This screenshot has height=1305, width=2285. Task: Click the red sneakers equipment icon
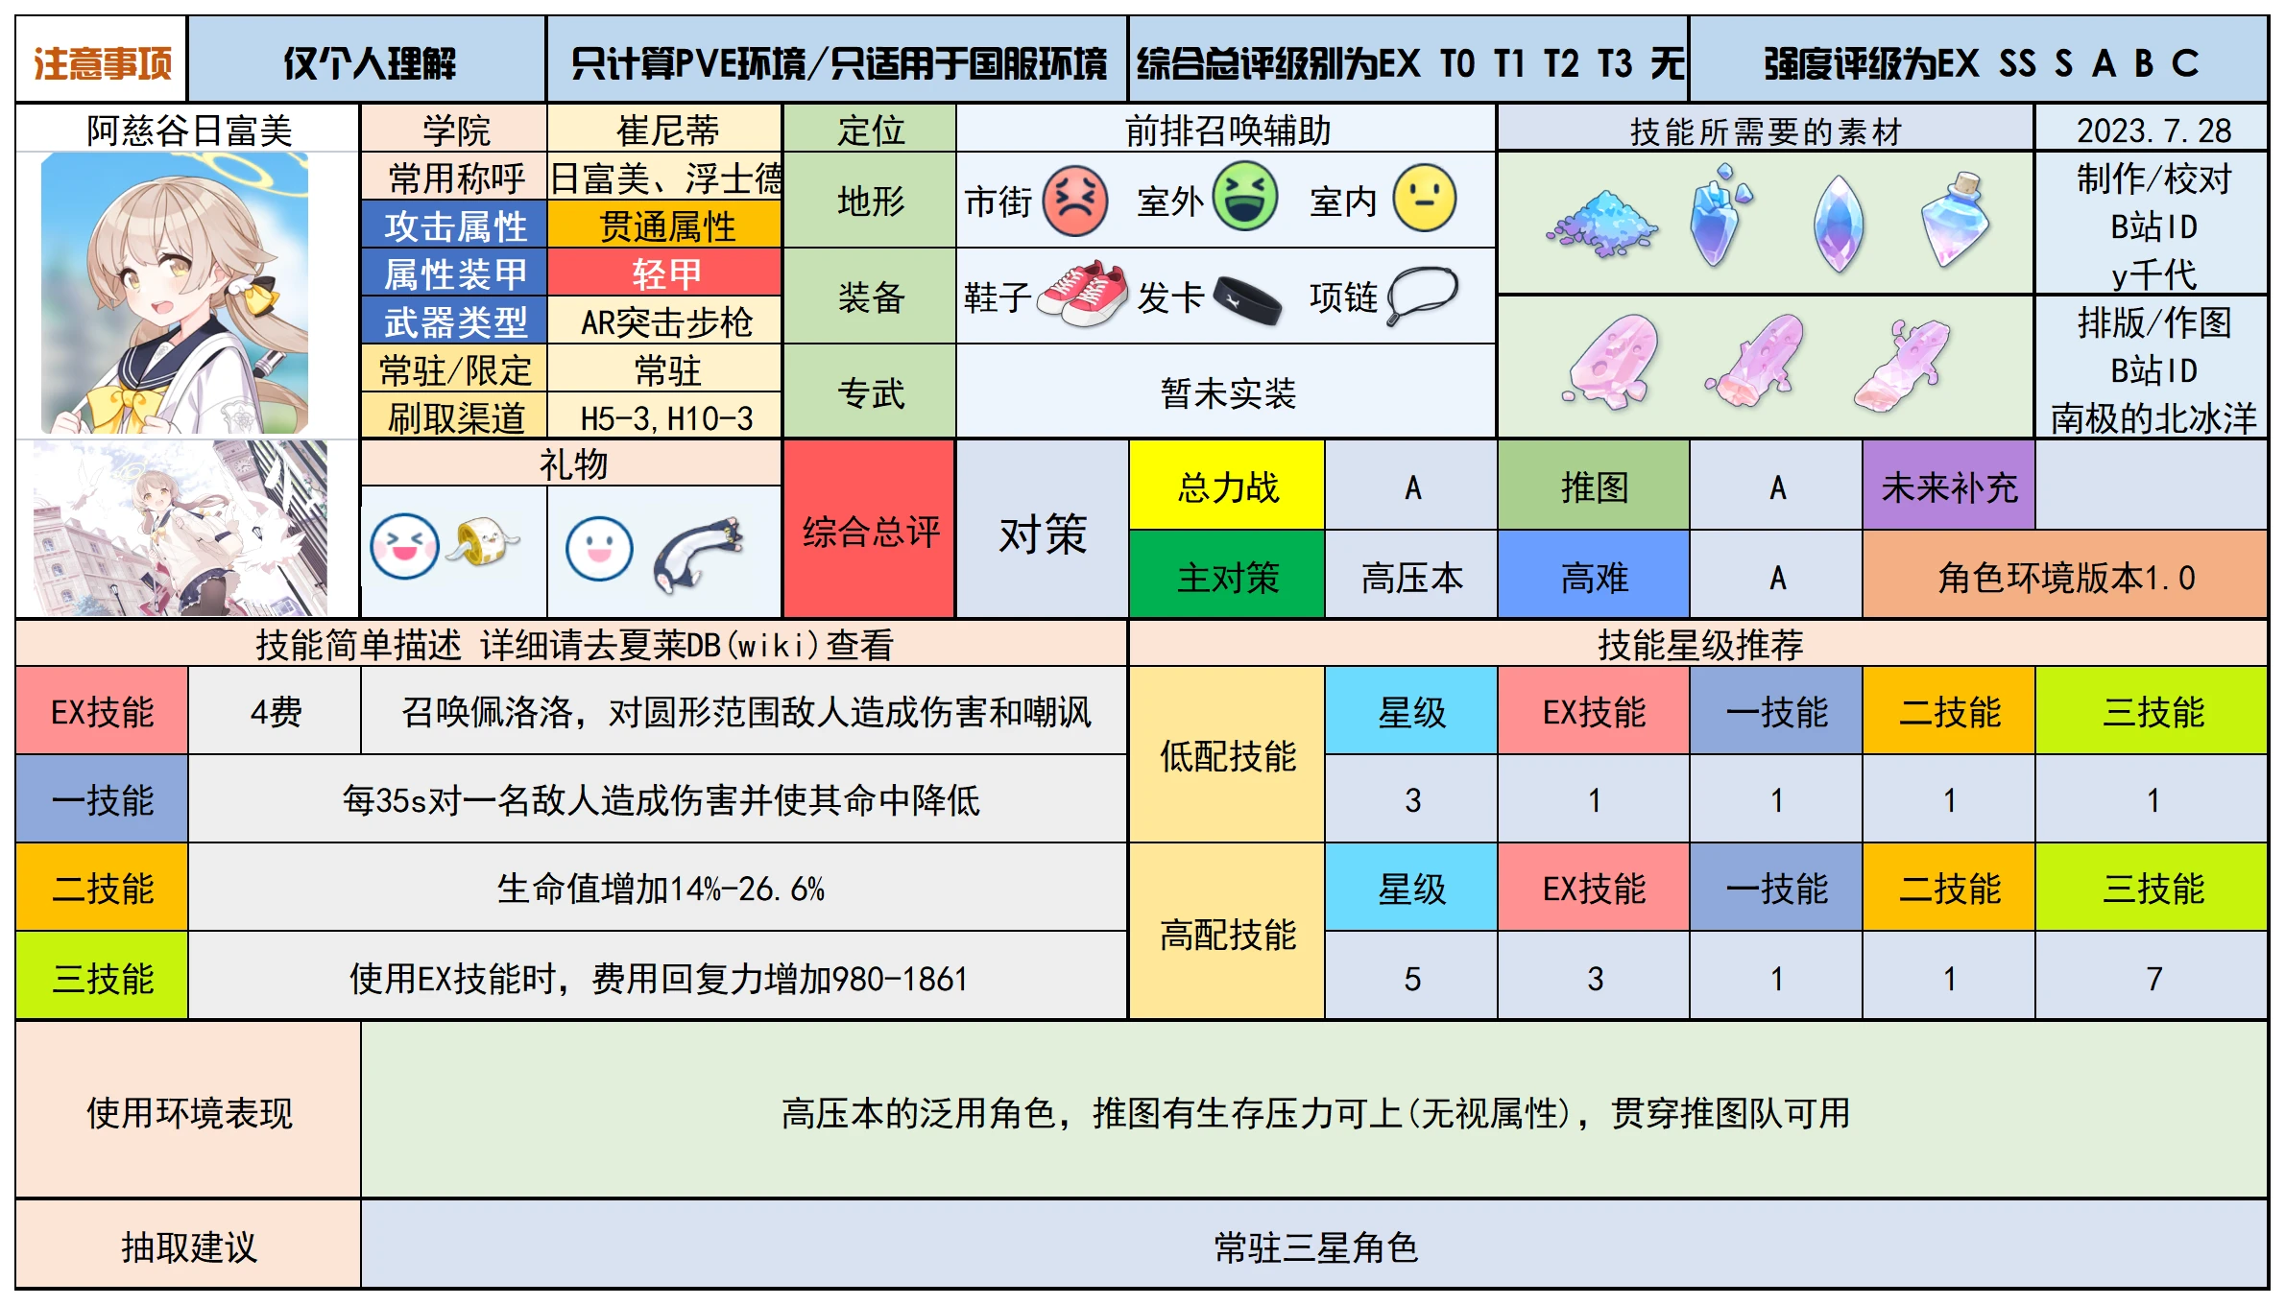1083,294
